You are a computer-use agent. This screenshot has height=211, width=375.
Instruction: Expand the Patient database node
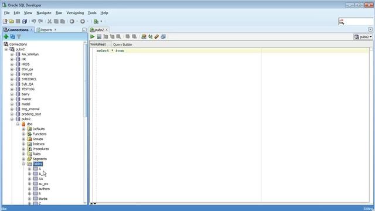[12, 74]
